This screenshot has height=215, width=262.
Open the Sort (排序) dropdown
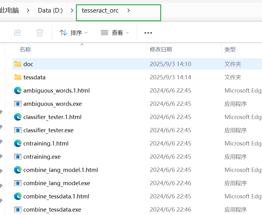[x=73, y=33]
